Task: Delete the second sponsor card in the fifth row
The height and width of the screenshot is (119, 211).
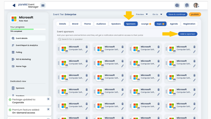Action: click(x=122, y=104)
